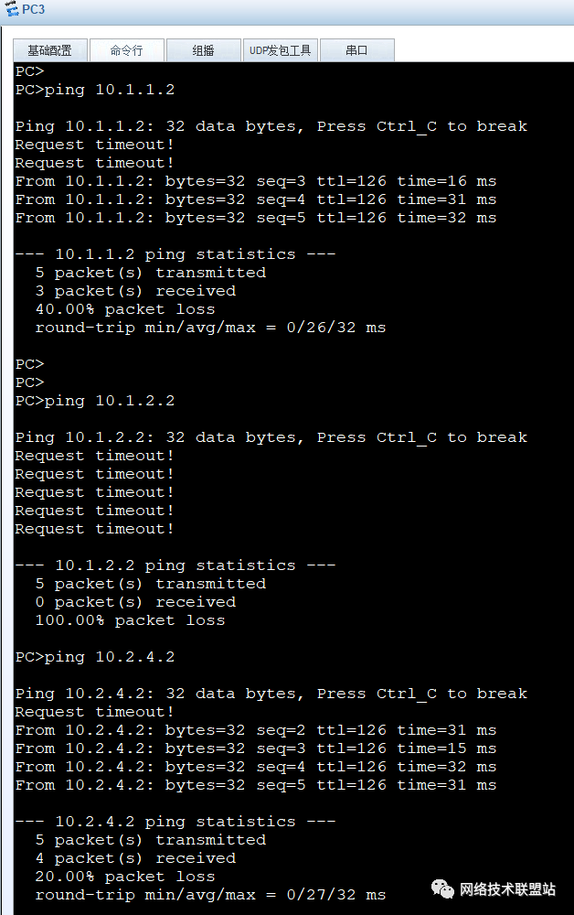Click the '0/27/32 ms' round-trip line

(210, 895)
